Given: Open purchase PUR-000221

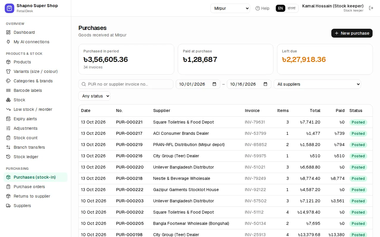Looking at the screenshot, I should click(129, 122).
